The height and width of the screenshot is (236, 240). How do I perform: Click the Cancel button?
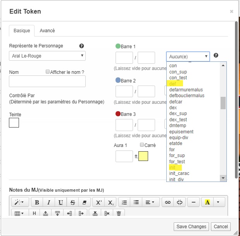(221, 227)
